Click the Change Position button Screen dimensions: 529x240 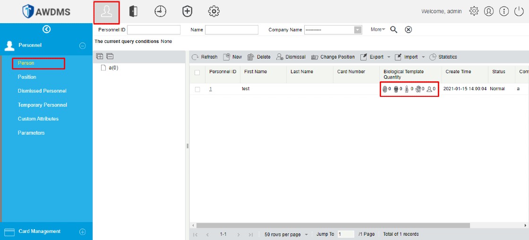point(333,57)
